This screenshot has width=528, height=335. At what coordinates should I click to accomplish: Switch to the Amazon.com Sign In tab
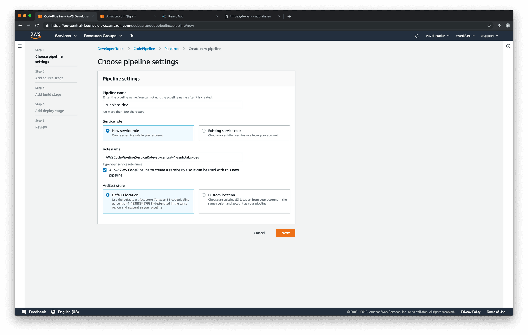click(x=128, y=16)
